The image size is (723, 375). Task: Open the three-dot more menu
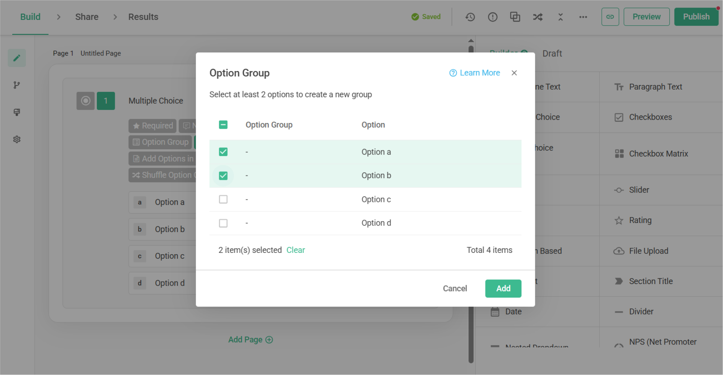pyautogui.click(x=583, y=17)
